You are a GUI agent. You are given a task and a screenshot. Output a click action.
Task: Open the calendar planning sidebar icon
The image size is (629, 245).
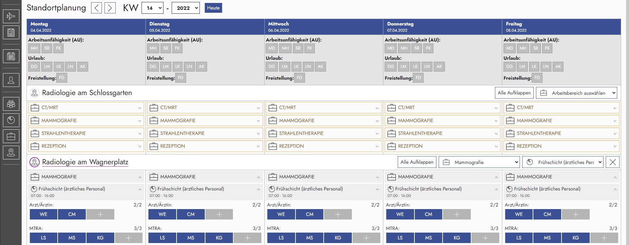tap(11, 56)
